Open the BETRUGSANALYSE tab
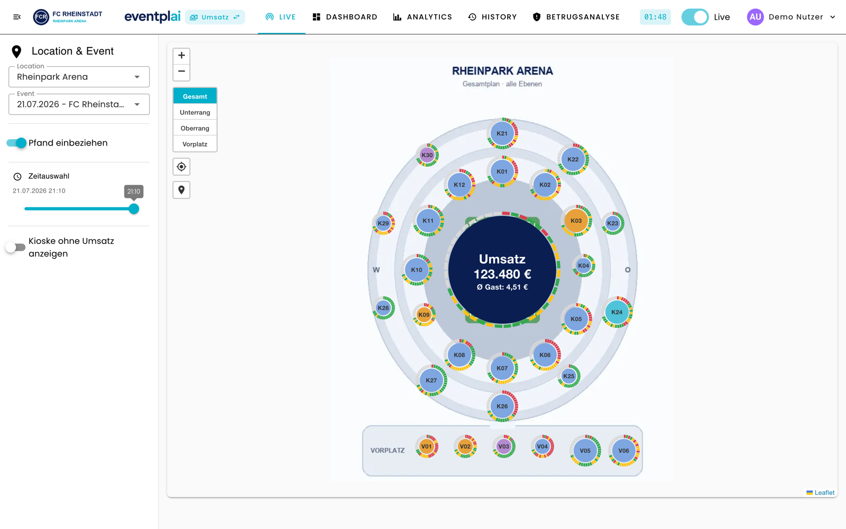The image size is (846, 529). pyautogui.click(x=576, y=17)
